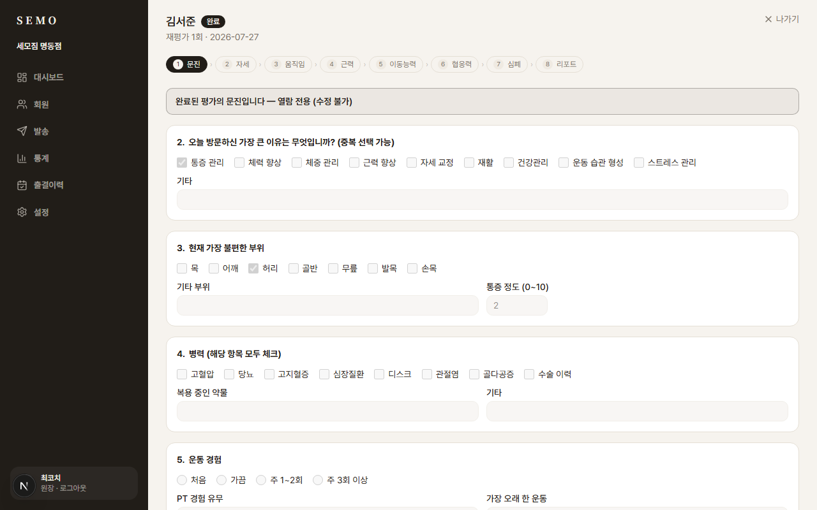Click the X icon beside 나가기
The image size is (817, 510).
point(768,19)
